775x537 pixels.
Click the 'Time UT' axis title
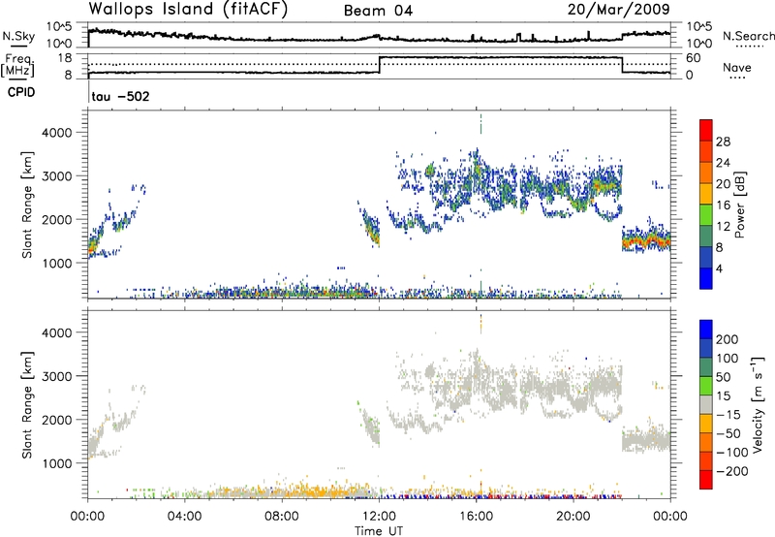tap(379, 531)
